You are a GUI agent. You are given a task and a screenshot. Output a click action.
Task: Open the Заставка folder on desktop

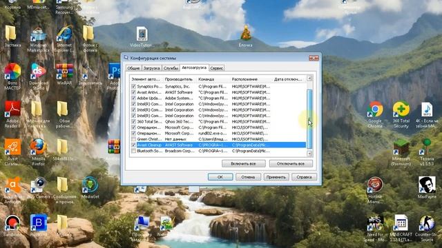[12, 37]
